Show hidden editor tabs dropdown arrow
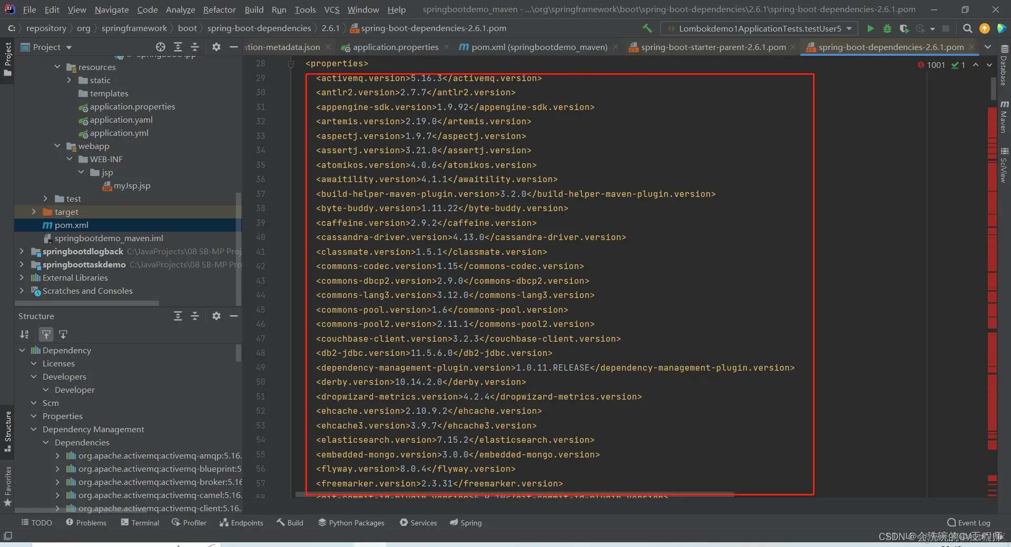Screen dimensions: 1011x547 [988, 47]
